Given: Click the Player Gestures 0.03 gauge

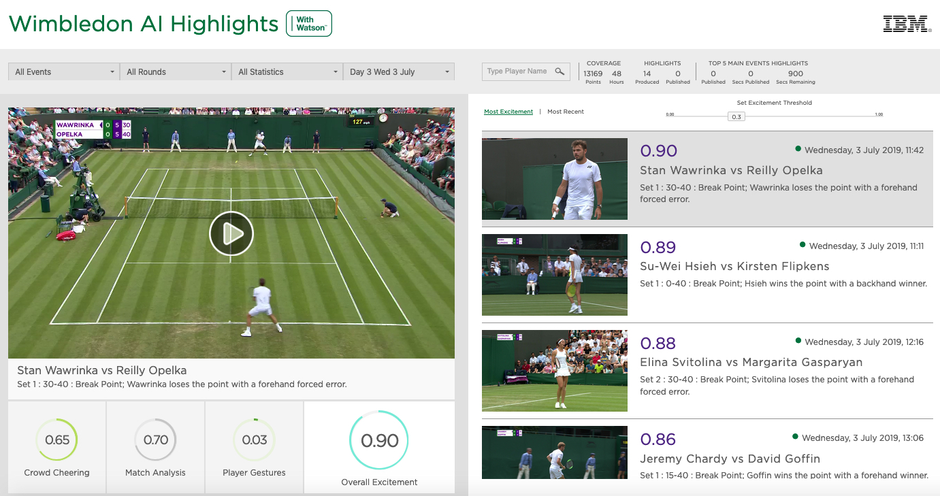Looking at the screenshot, I should click(x=255, y=440).
